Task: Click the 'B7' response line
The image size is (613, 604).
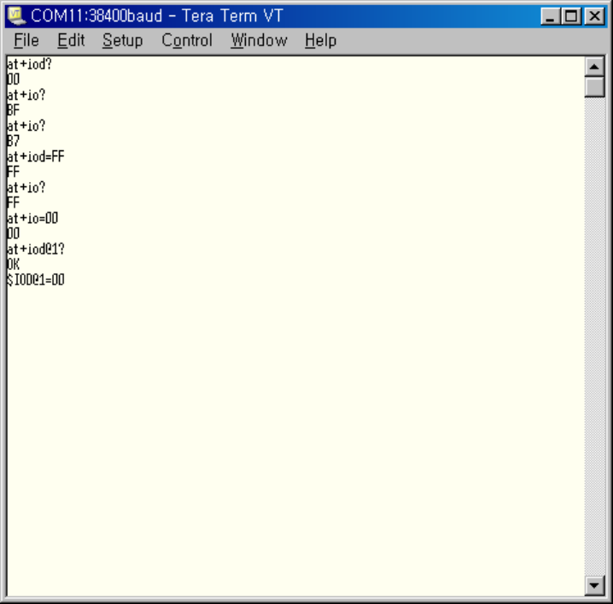Action: [14, 141]
